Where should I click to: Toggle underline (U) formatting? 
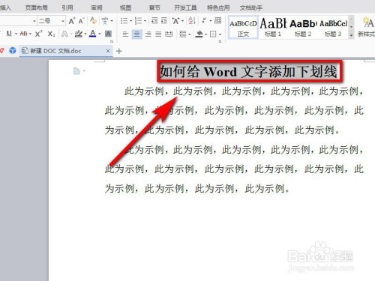(x=9, y=34)
